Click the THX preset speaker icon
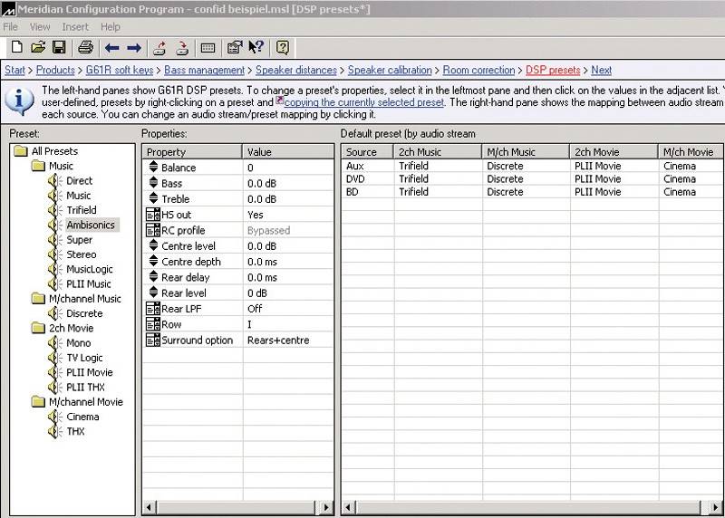This screenshot has width=725, height=518. click(55, 431)
